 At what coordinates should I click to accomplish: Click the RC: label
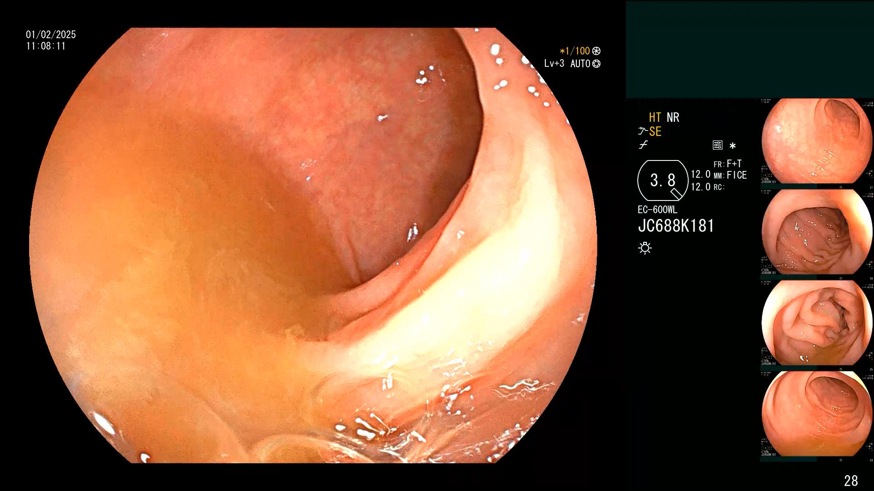[x=719, y=187]
